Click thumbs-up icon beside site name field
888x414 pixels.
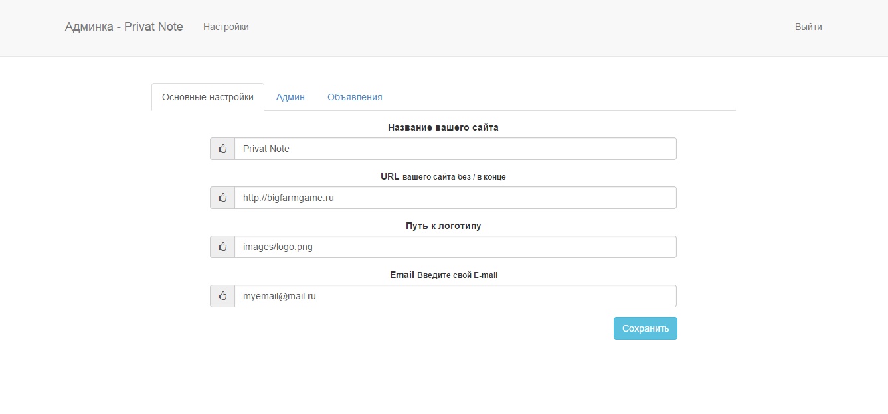tap(222, 149)
